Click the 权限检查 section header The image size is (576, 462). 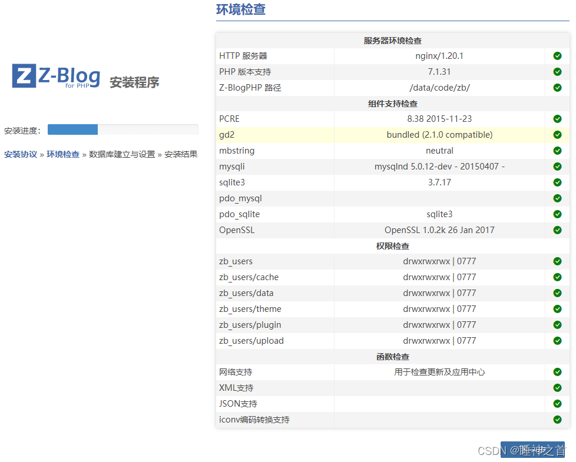click(x=393, y=246)
